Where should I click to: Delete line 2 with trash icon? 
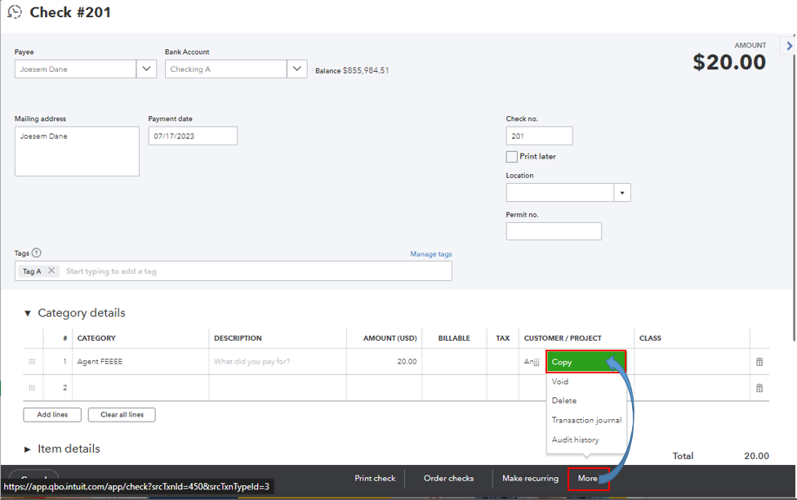point(759,388)
